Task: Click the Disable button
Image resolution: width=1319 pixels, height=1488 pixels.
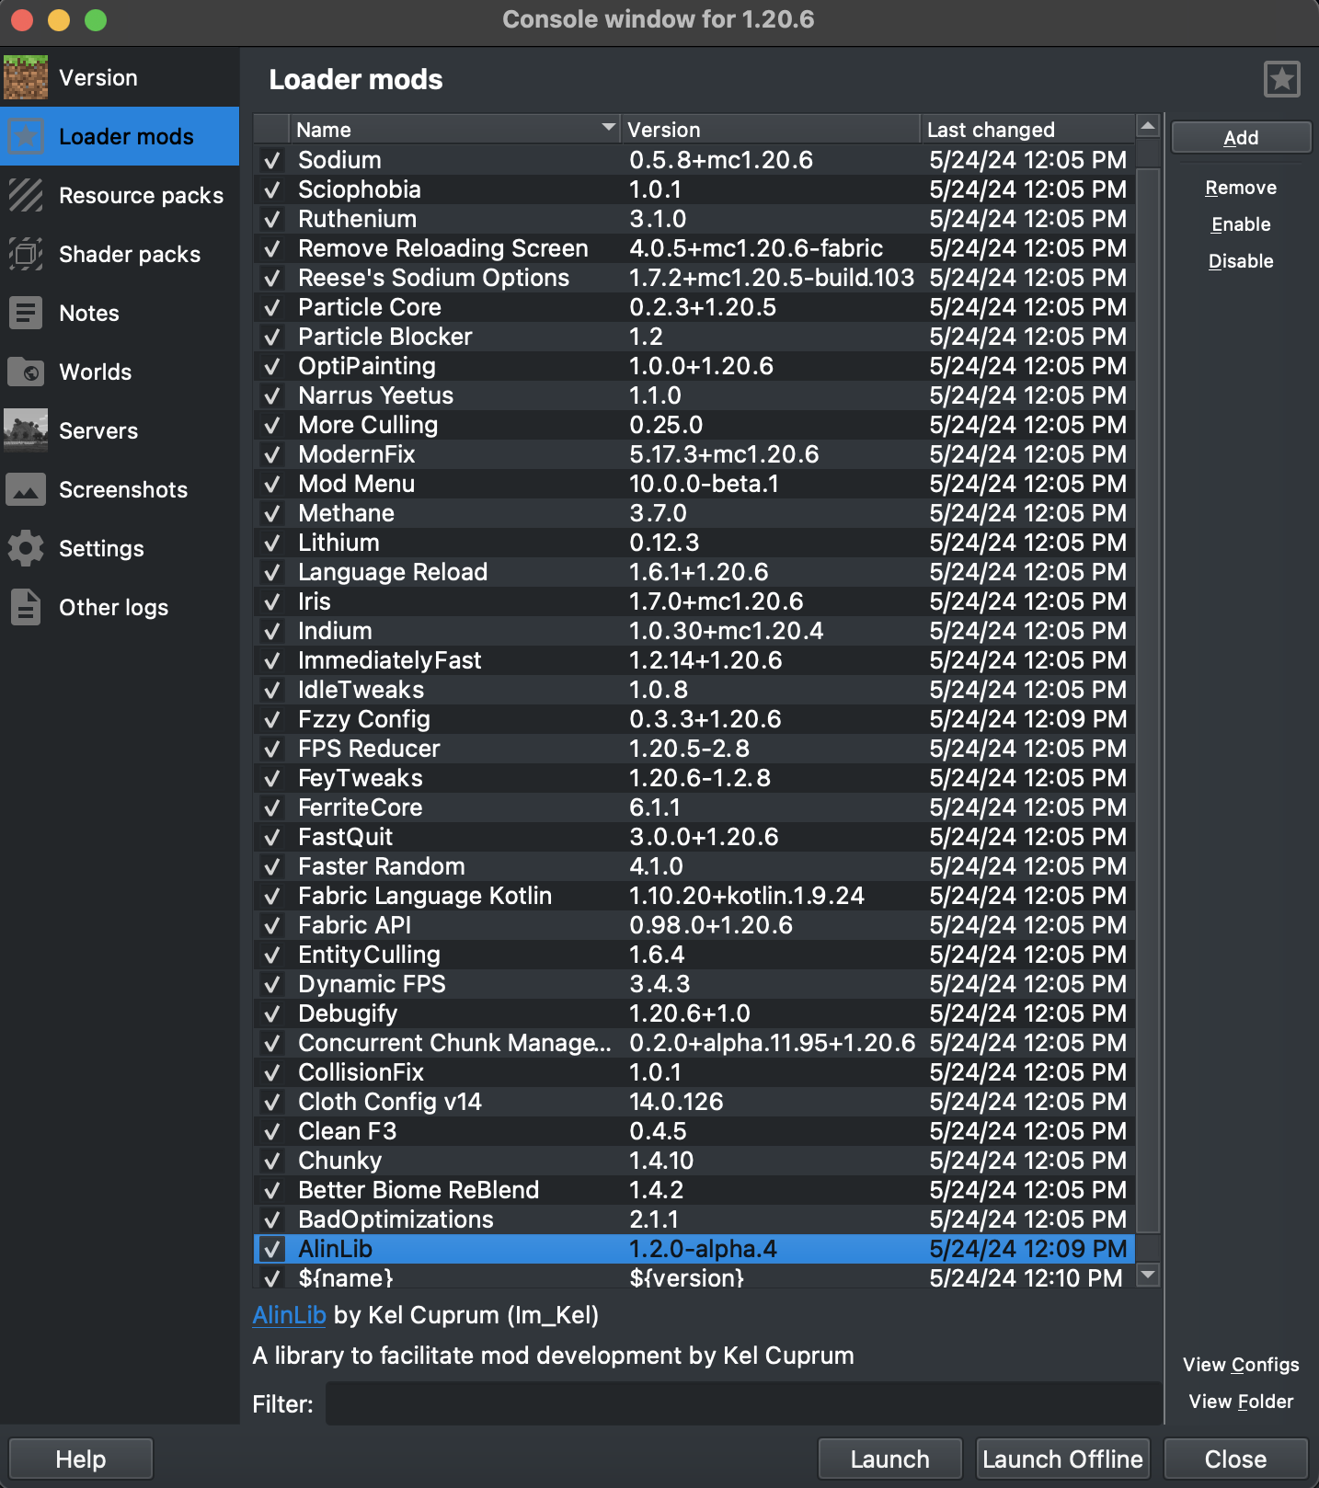Action: tap(1241, 261)
